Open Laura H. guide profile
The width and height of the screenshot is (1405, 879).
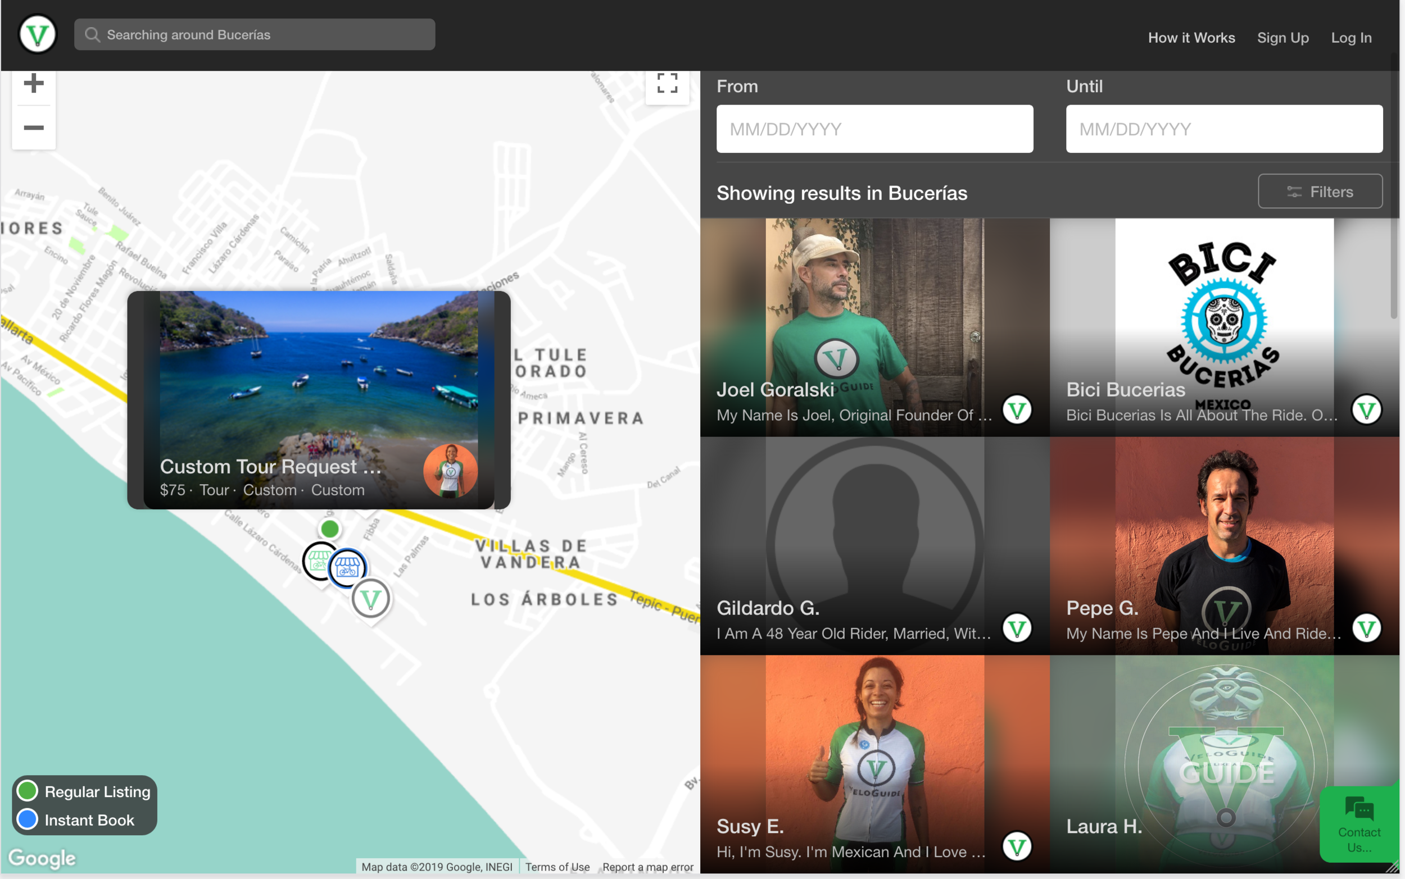coord(1224,764)
